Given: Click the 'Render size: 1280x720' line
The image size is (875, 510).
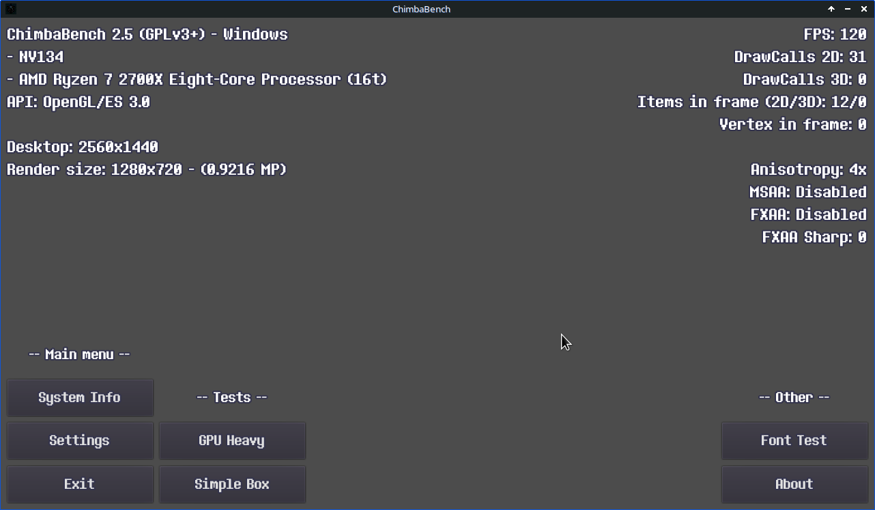Looking at the screenshot, I should [x=147, y=169].
